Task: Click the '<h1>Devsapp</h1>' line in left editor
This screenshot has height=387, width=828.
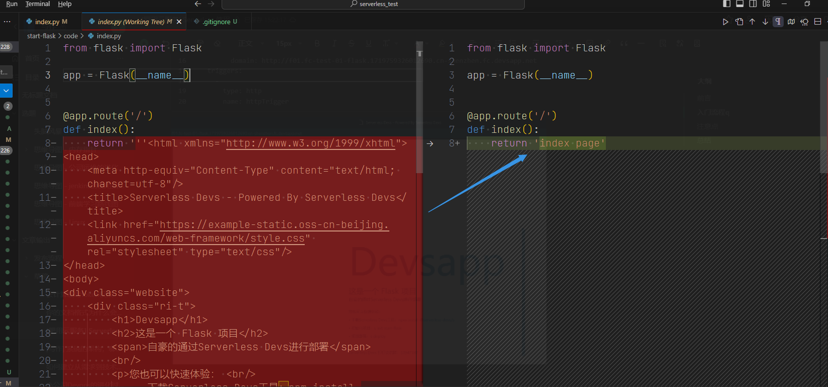Action: (x=159, y=320)
